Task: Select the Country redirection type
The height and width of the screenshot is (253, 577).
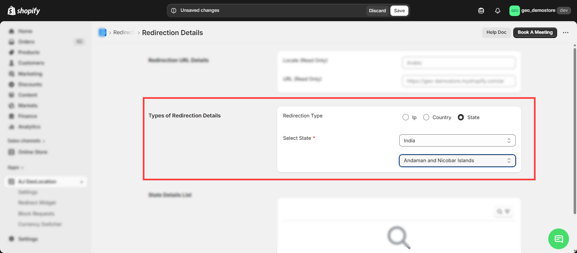Action: [426, 117]
